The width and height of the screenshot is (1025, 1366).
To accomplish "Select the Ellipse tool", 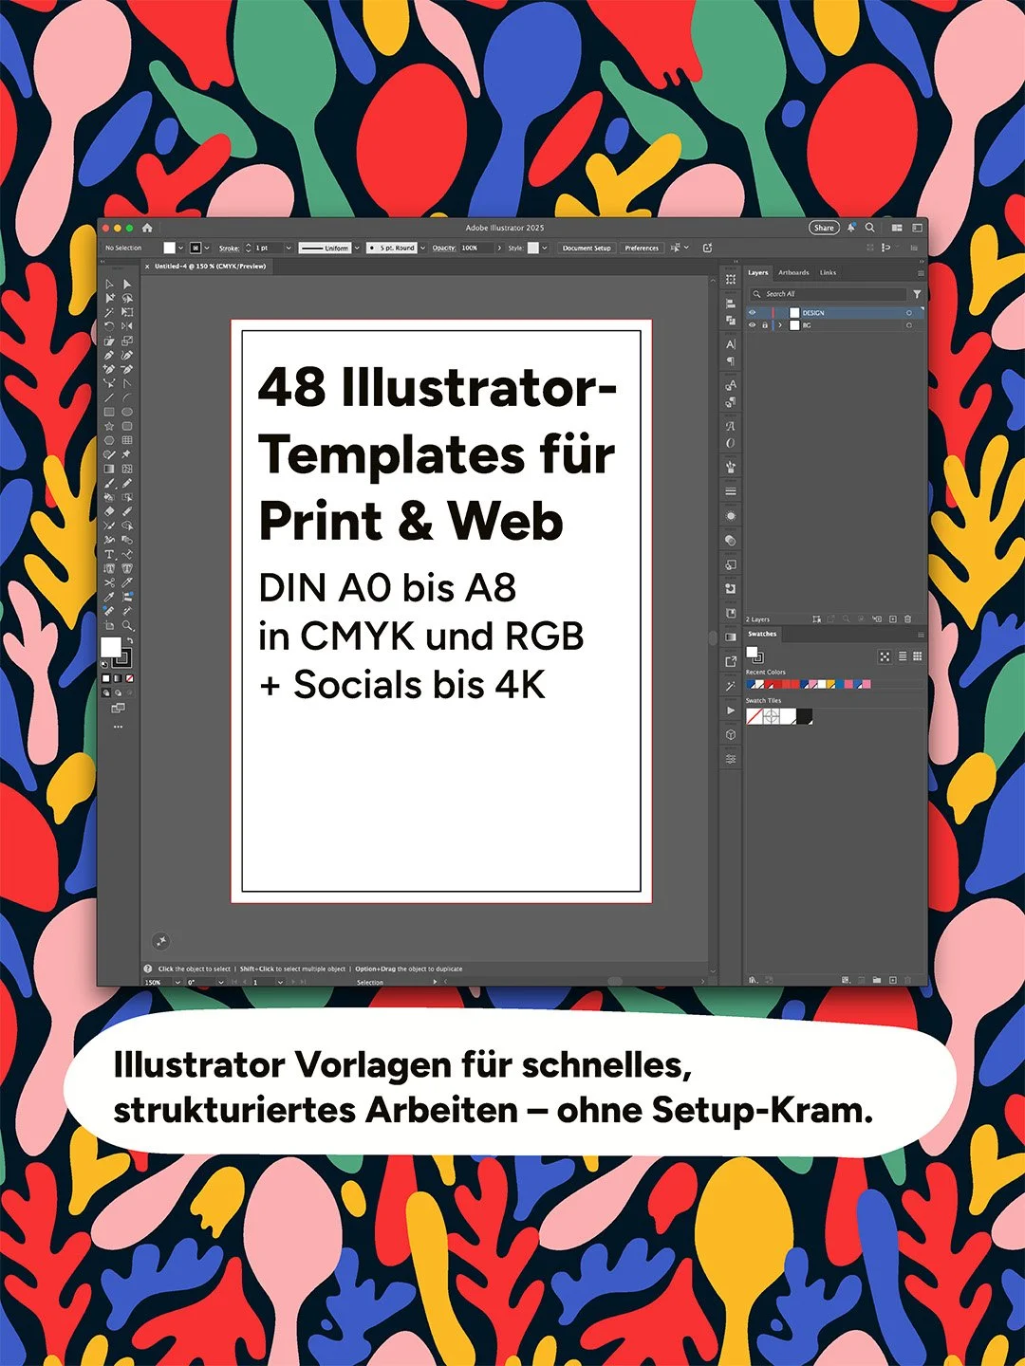I will pos(127,412).
